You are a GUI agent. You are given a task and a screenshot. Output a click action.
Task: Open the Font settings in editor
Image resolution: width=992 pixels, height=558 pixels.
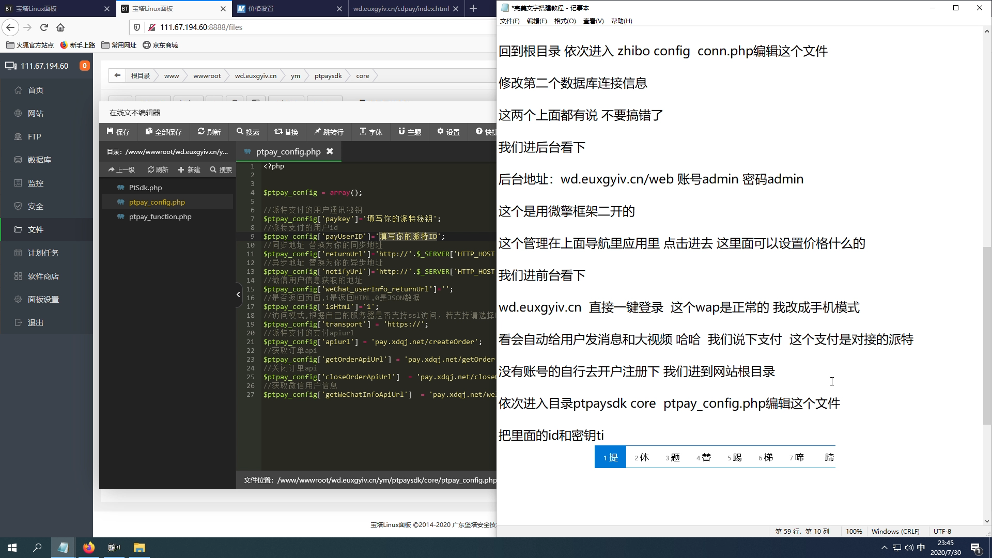pos(371,132)
